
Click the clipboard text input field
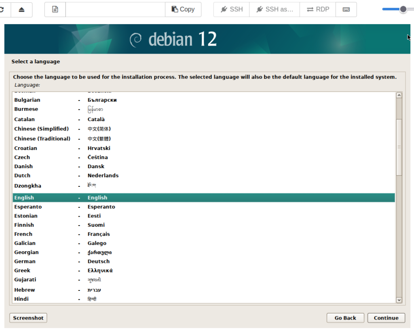(x=115, y=9)
